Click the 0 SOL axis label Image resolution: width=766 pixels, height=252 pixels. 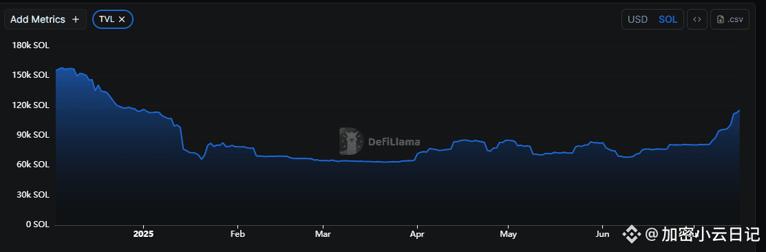(37, 224)
